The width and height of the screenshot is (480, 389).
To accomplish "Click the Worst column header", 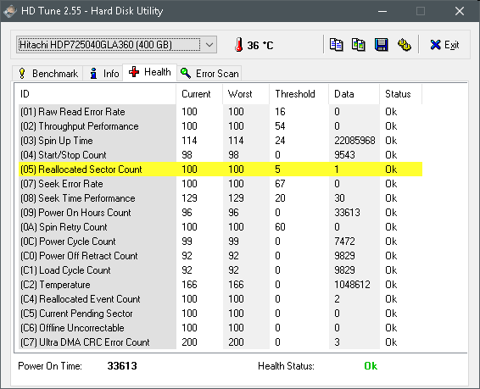I will coord(246,94).
